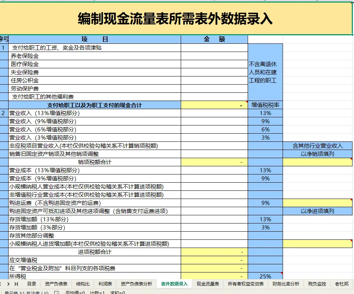Select the 销项税额合计 label cell
The height and width of the screenshot is (294, 354).
click(x=94, y=162)
